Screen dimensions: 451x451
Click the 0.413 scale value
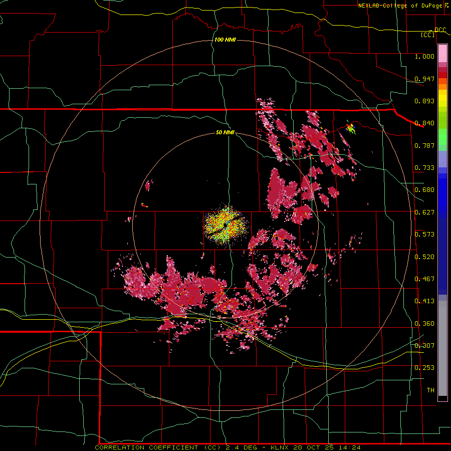(424, 301)
